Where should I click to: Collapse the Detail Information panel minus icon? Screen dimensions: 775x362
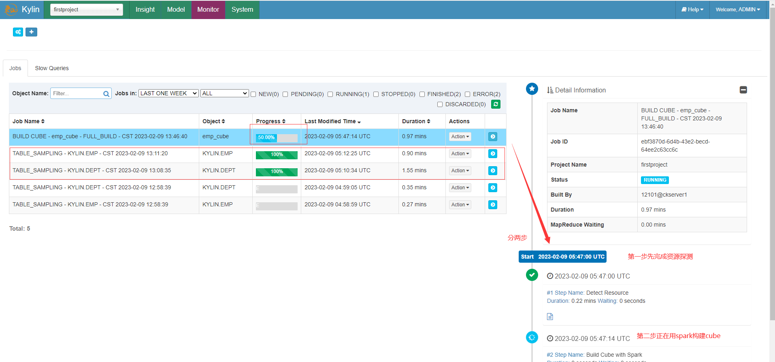[x=743, y=90]
